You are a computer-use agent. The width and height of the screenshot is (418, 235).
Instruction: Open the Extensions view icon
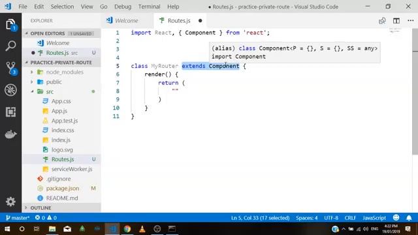tap(10, 112)
